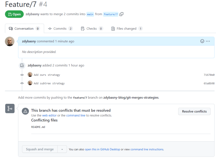216x158 pixels.
Task: Click 'This branch has conflicts' heading
Action: (x=71, y=111)
